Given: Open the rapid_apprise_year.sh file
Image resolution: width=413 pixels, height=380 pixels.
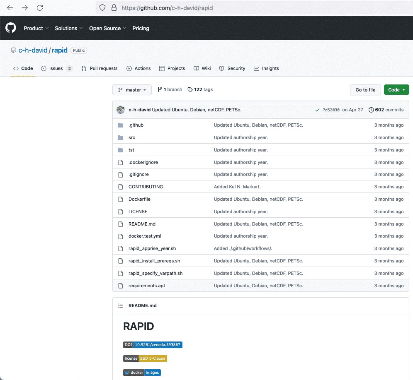Looking at the screenshot, I should pos(152,248).
